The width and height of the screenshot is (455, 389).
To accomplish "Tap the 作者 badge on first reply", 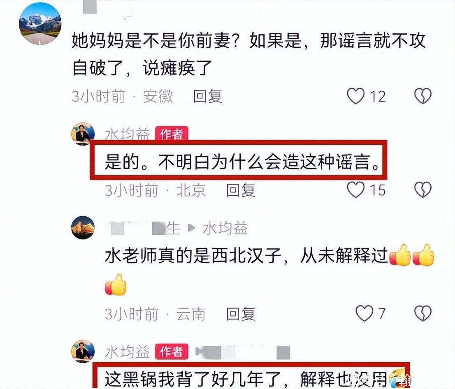I will click(x=172, y=134).
